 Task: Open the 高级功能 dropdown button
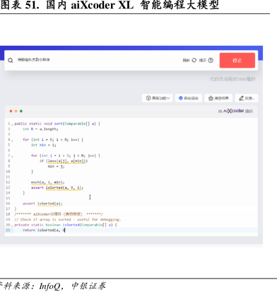click(x=158, y=98)
